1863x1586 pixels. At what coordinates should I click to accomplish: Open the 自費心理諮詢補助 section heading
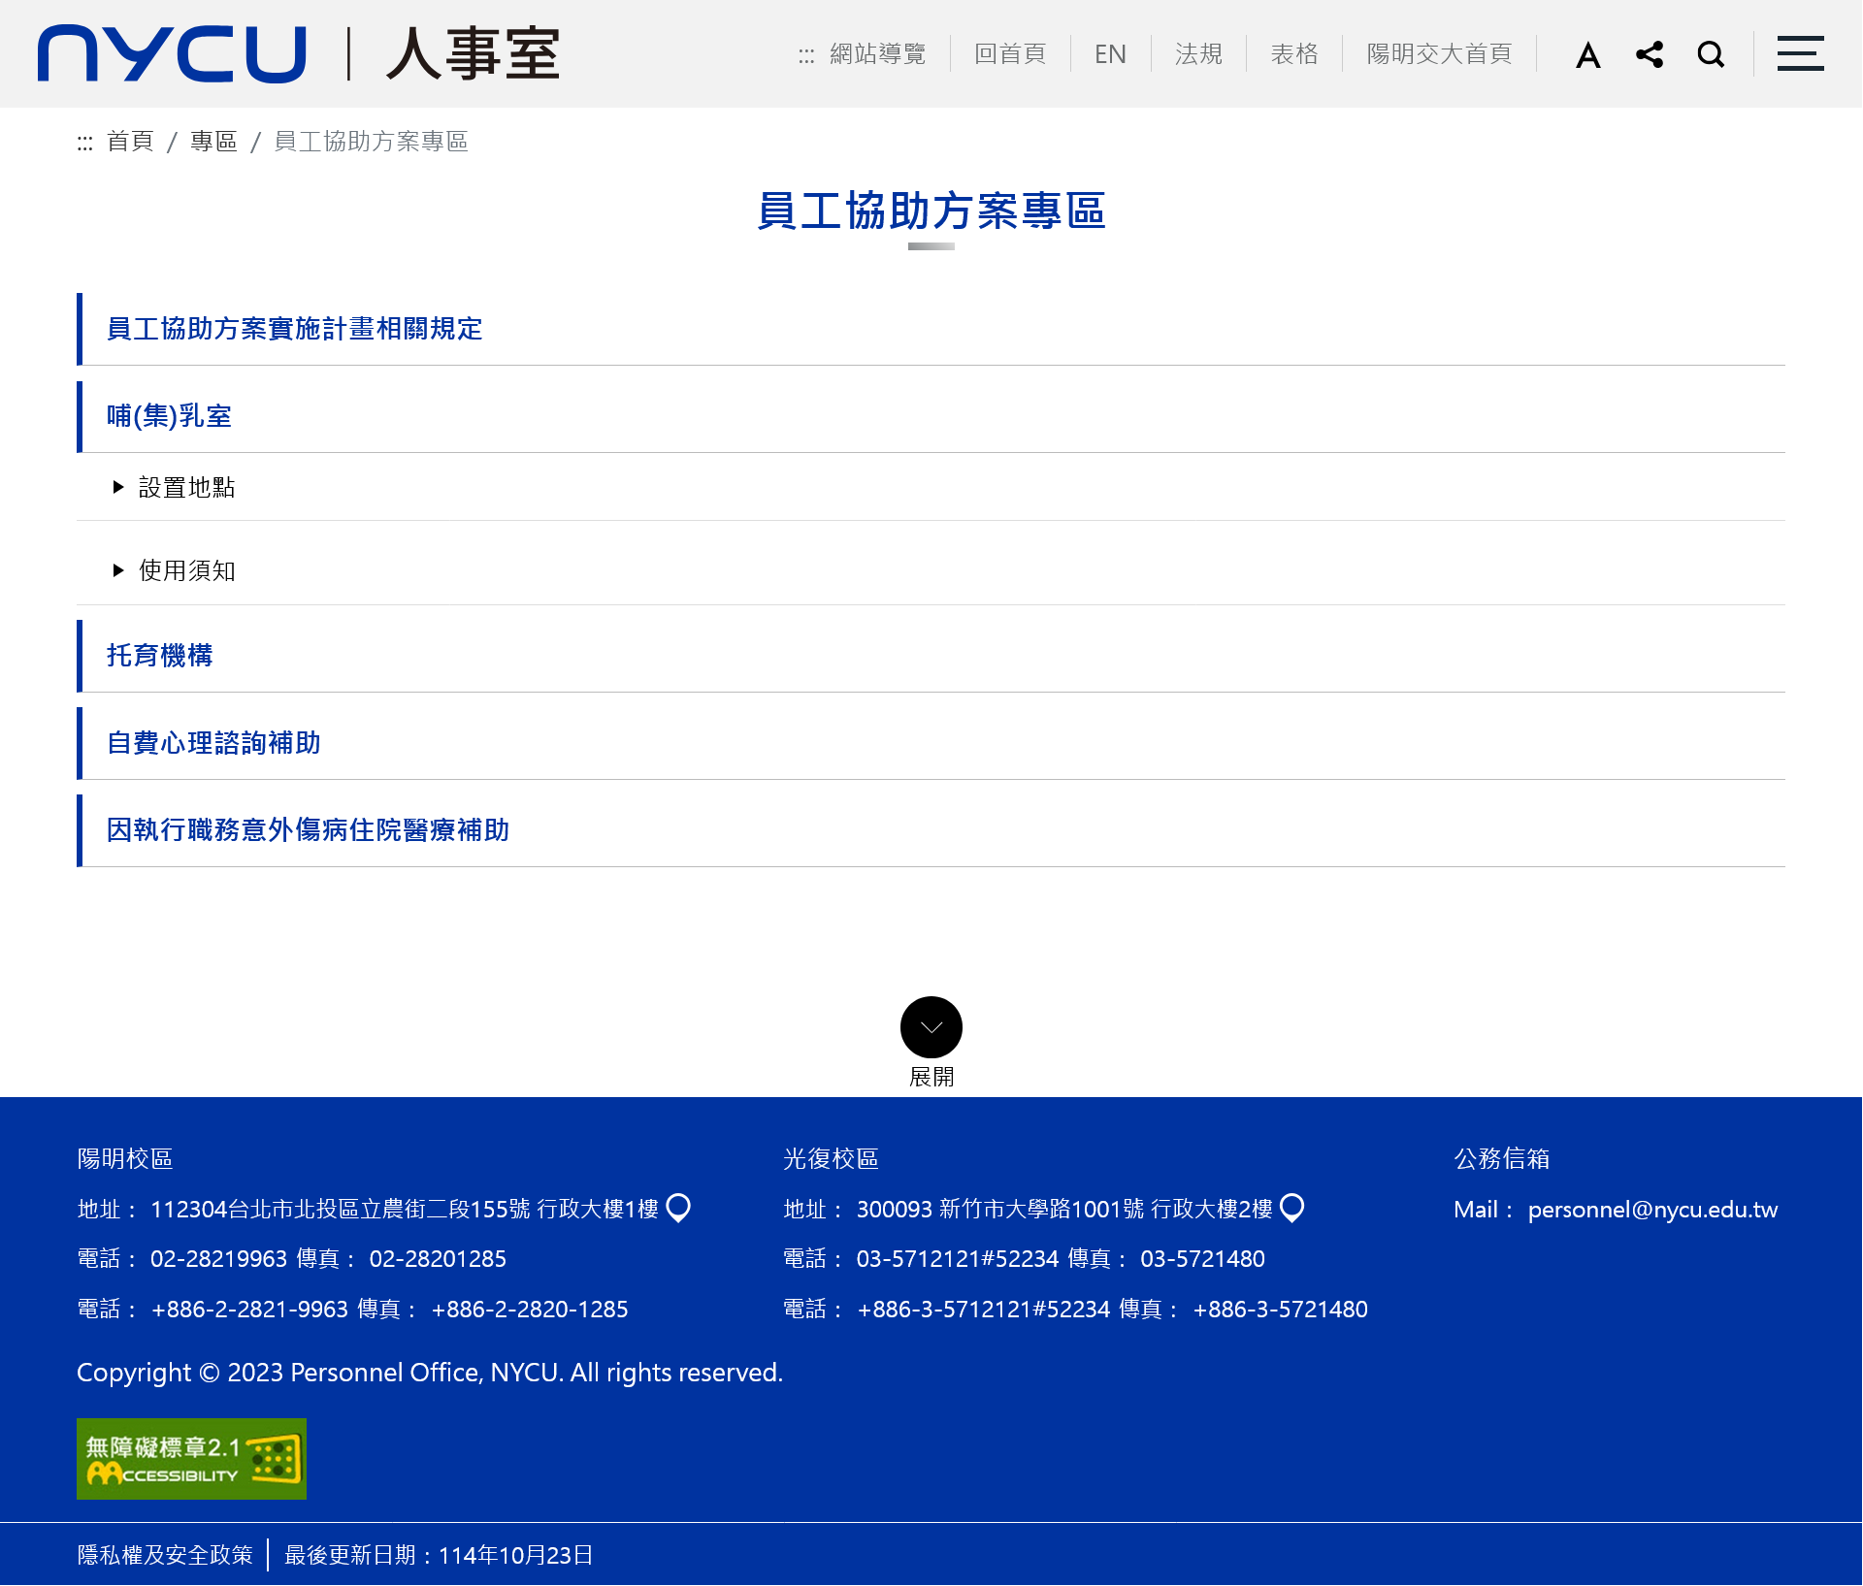213,743
